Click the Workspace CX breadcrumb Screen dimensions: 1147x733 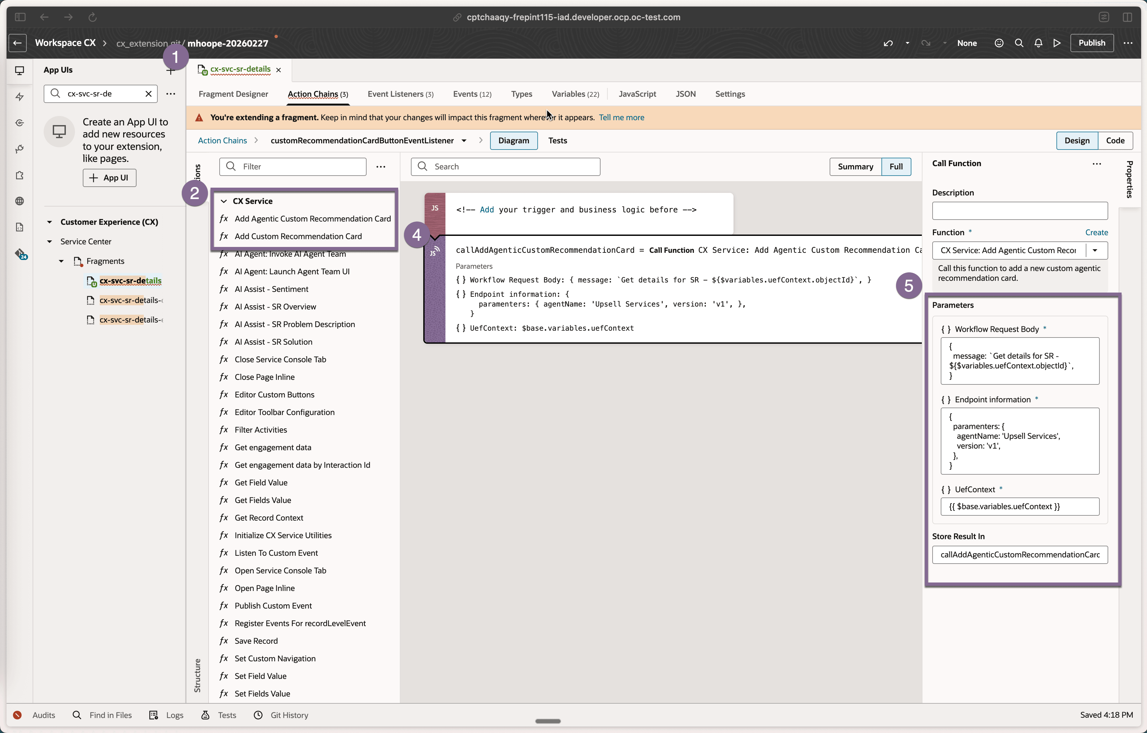coord(65,43)
